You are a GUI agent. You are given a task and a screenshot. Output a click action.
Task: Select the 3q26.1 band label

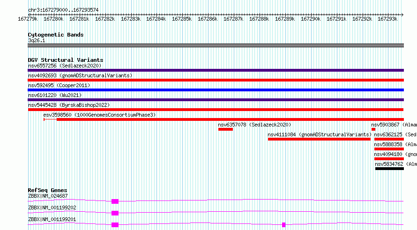37,40
